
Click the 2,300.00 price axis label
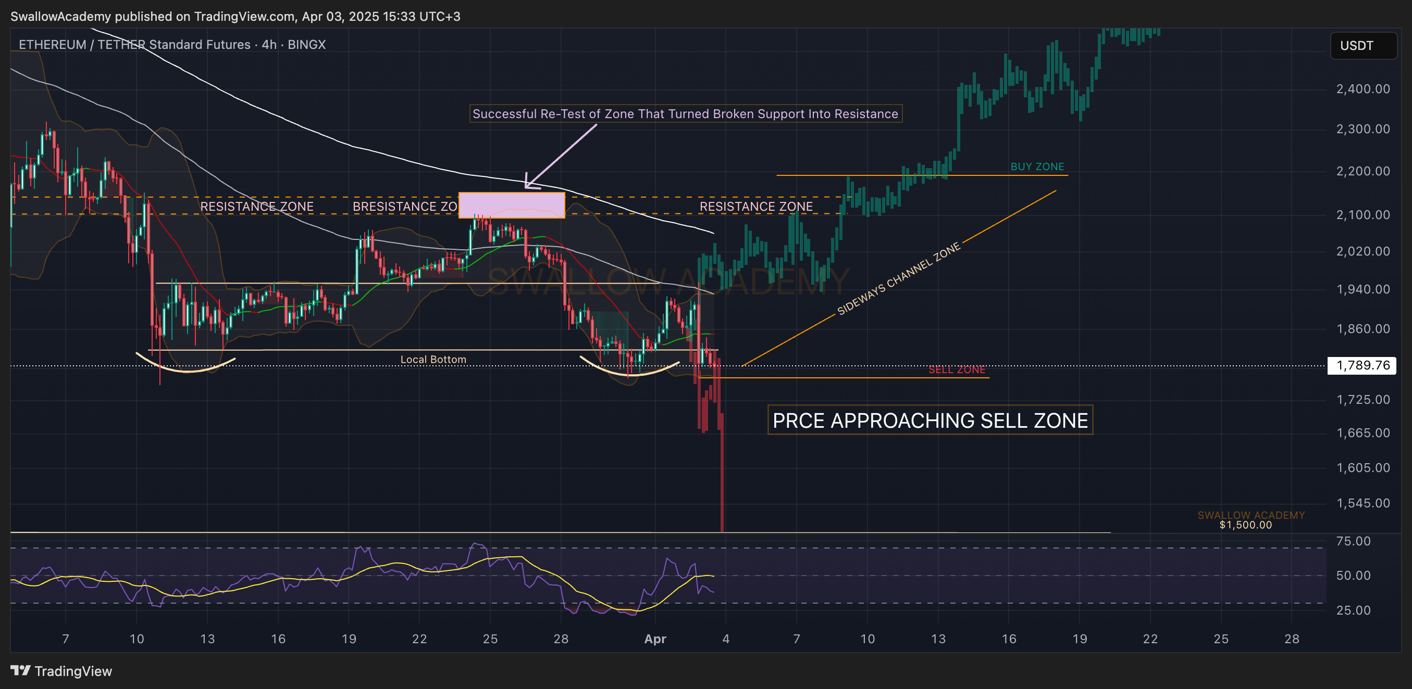coord(1363,129)
